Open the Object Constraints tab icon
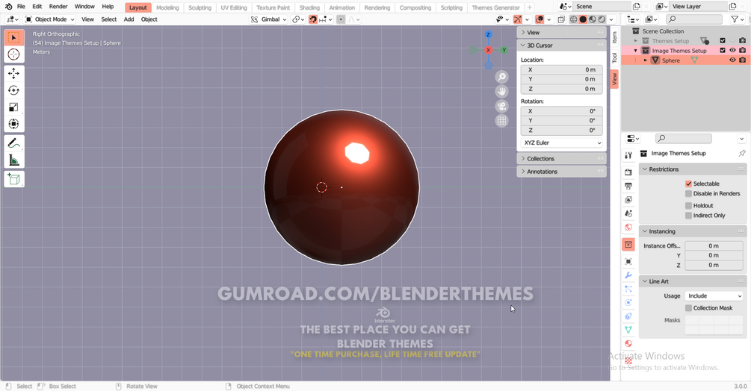The width and height of the screenshot is (751, 391). [628, 316]
